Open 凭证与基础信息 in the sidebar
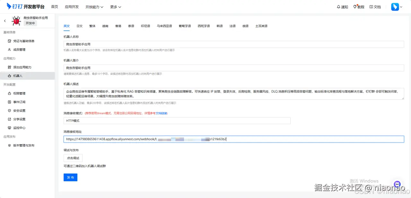This screenshot has width=411, height=198. pos(24,41)
